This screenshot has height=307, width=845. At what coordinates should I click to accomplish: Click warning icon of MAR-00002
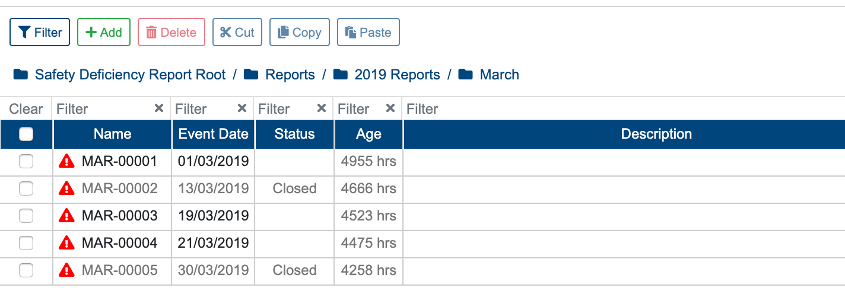[67, 188]
